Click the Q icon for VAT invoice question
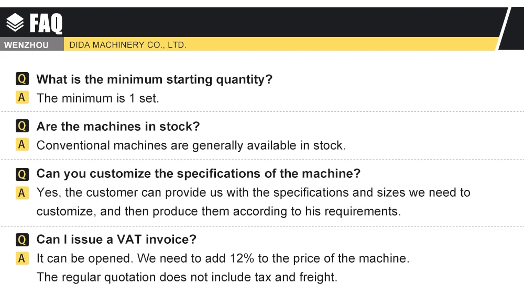524x295 pixels. pyautogui.click(x=22, y=240)
